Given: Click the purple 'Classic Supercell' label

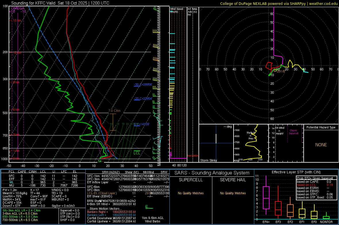Looking at the screenshot, I should click(x=294, y=132).
